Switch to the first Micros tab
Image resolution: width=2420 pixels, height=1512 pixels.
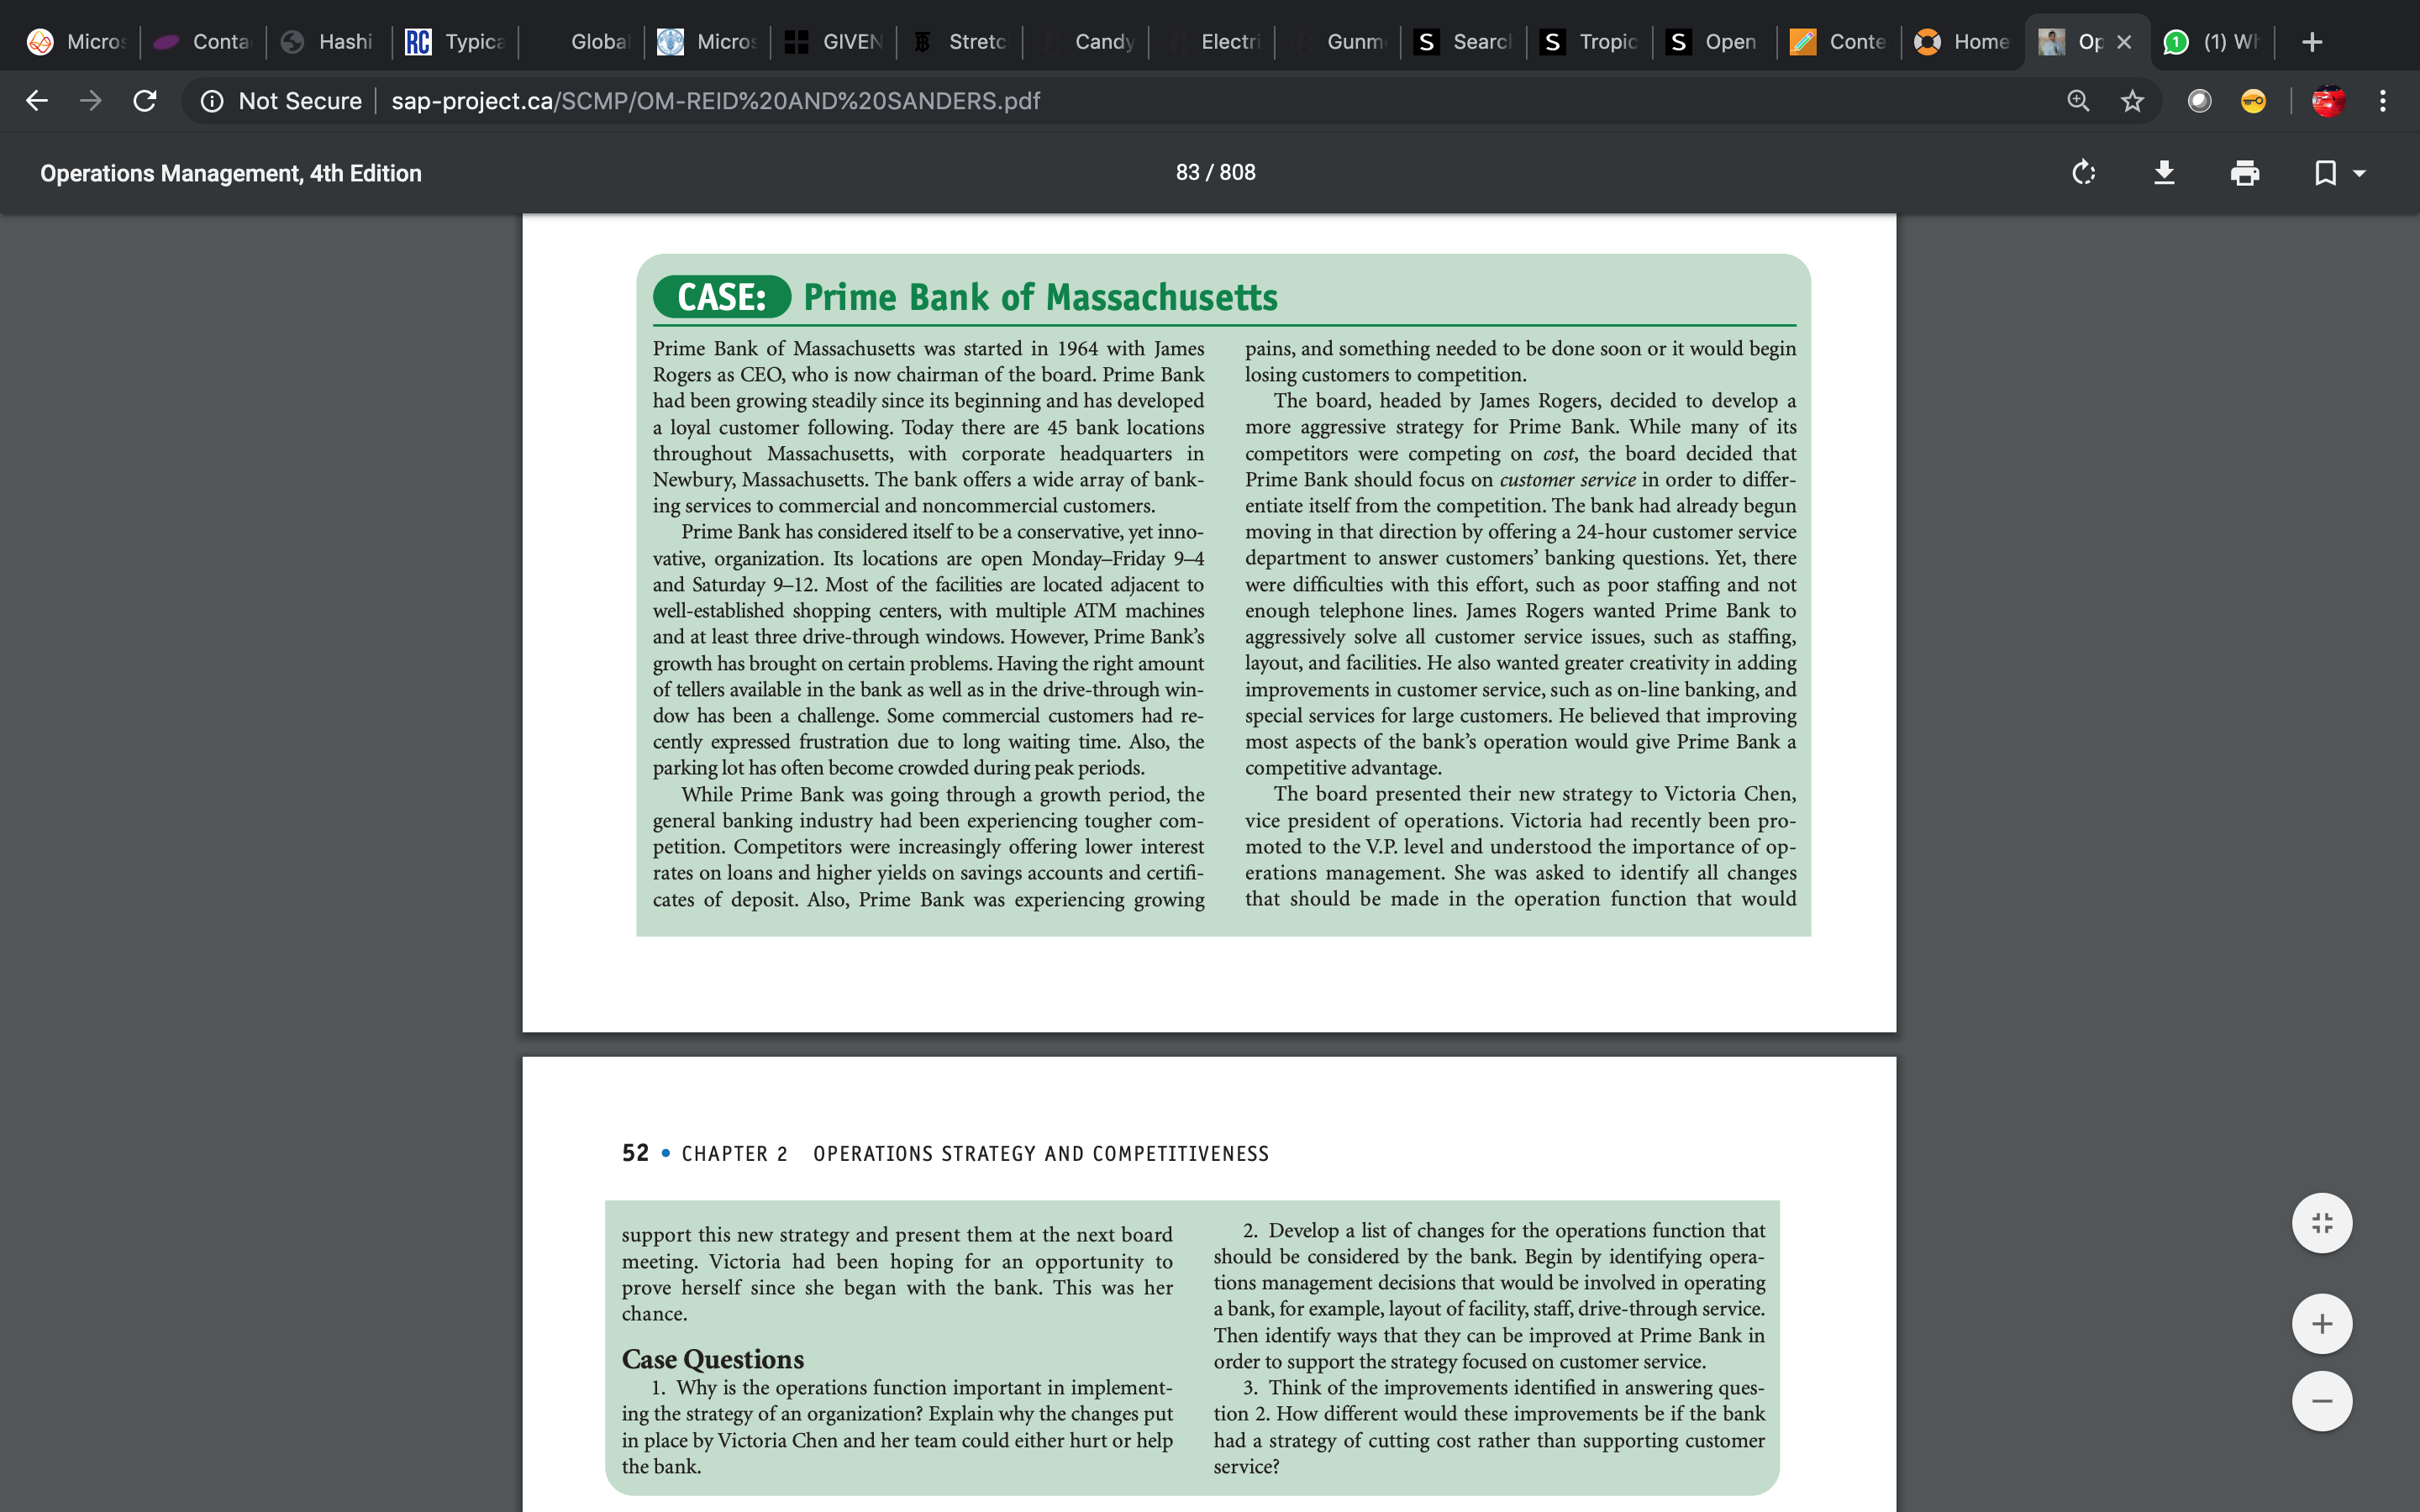tap(77, 42)
